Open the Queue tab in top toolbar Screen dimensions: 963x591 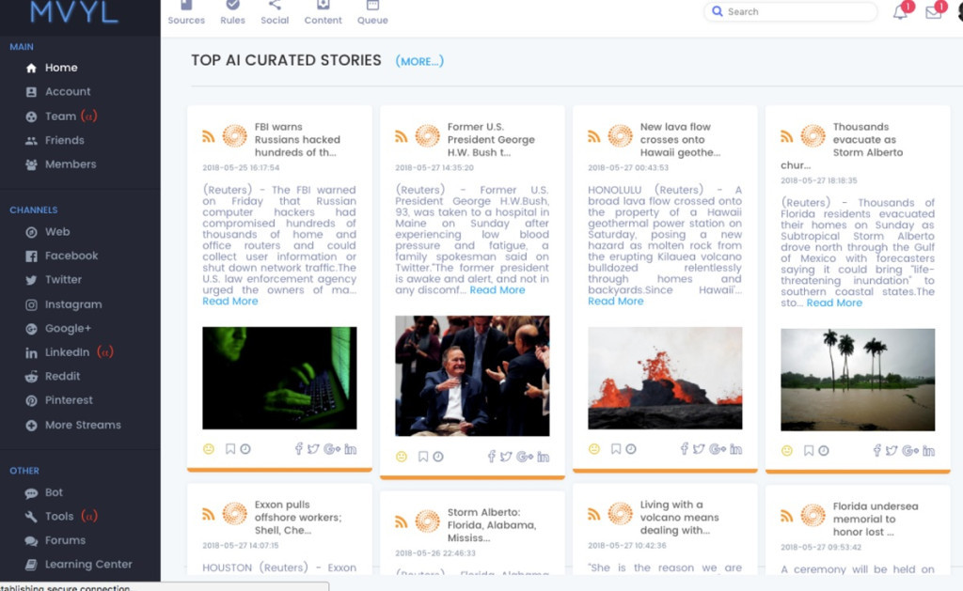[372, 12]
